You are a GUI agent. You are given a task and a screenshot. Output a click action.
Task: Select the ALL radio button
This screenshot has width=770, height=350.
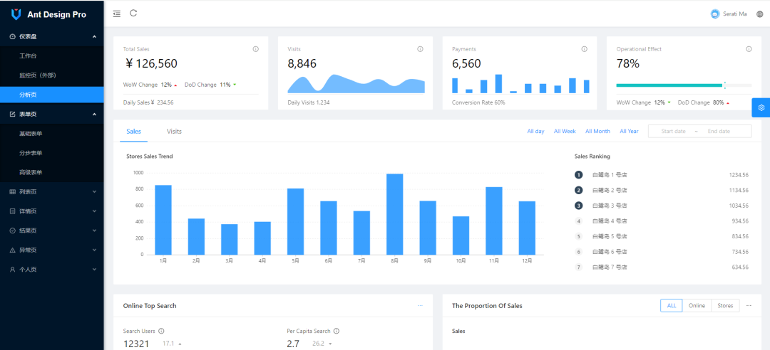click(671, 305)
